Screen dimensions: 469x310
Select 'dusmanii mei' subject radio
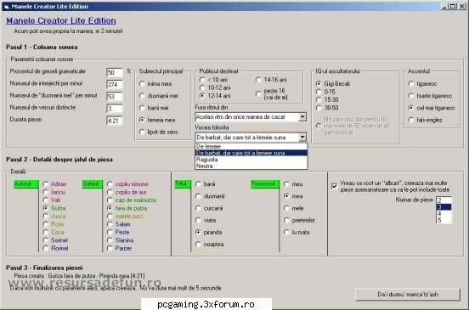coord(142,96)
